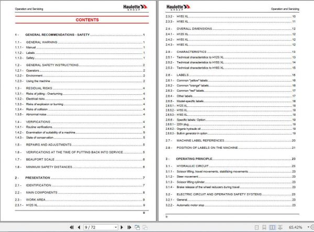Click the previous view icon
This screenshot has height=232, width=314.
click(137, 227)
